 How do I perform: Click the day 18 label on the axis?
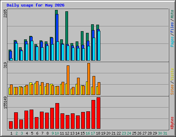point(98,133)
